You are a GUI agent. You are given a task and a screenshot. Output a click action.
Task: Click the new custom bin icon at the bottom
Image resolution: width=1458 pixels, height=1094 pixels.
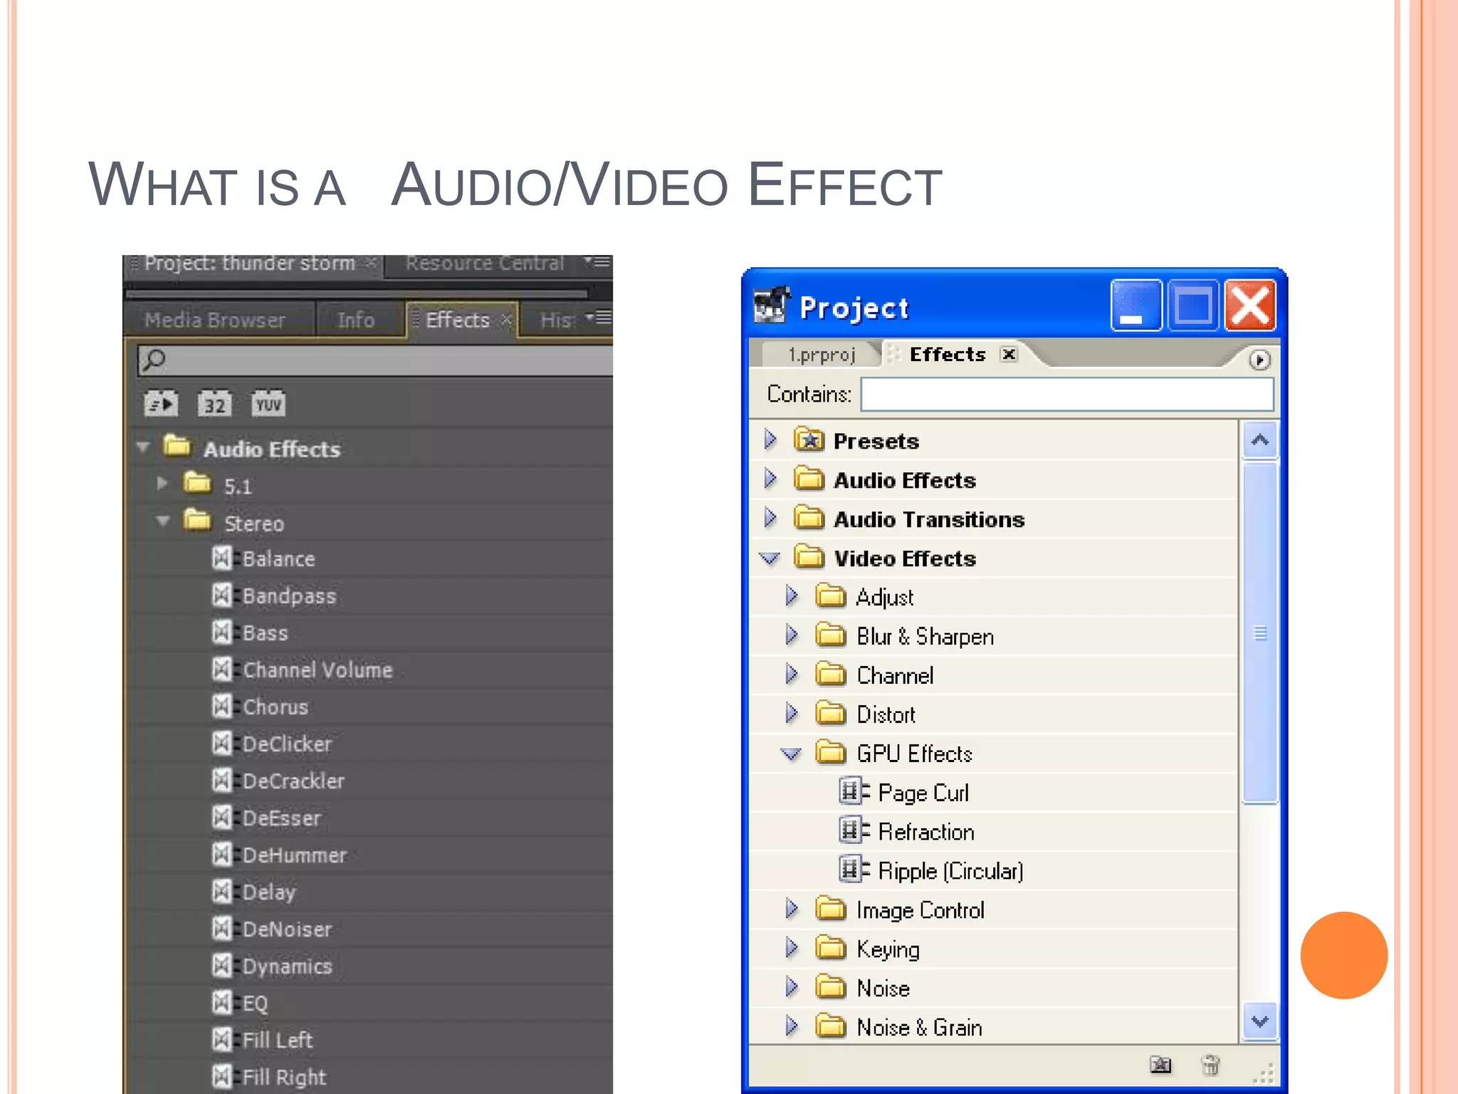click(1160, 1065)
